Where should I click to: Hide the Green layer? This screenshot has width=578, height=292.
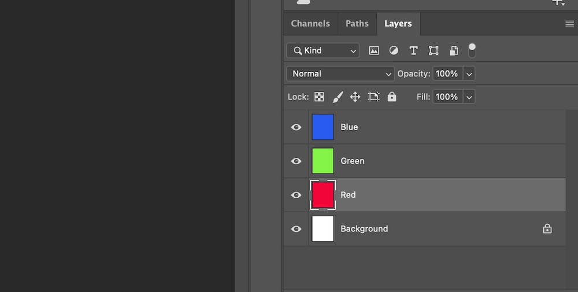pos(297,161)
